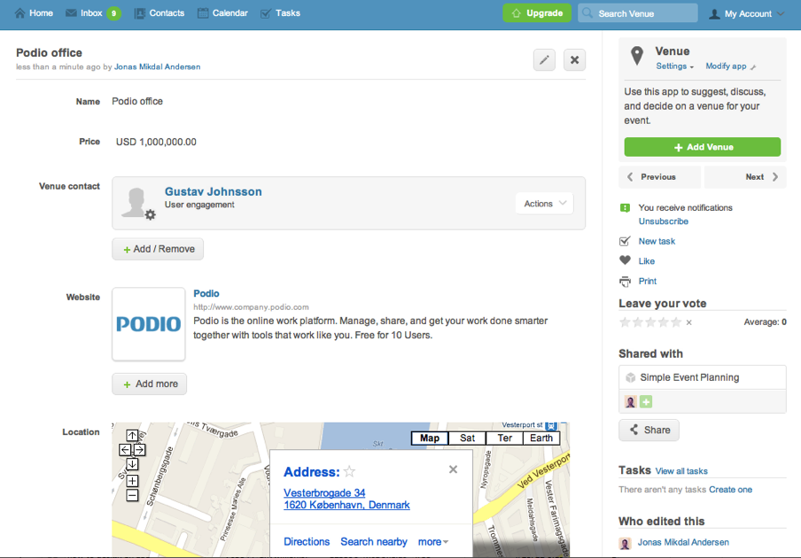Click the Print icon
The image size is (801, 558).
pos(625,282)
